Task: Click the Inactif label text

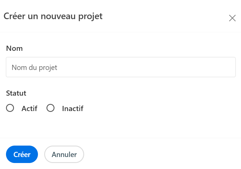Action: 72,109
